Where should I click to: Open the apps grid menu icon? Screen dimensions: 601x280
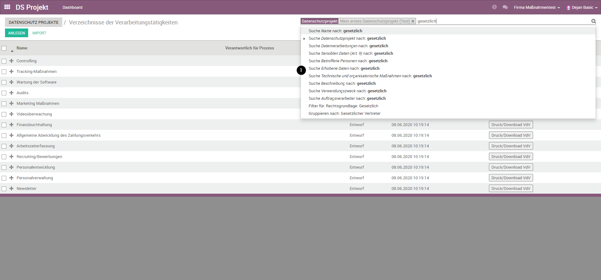pyautogui.click(x=7, y=7)
